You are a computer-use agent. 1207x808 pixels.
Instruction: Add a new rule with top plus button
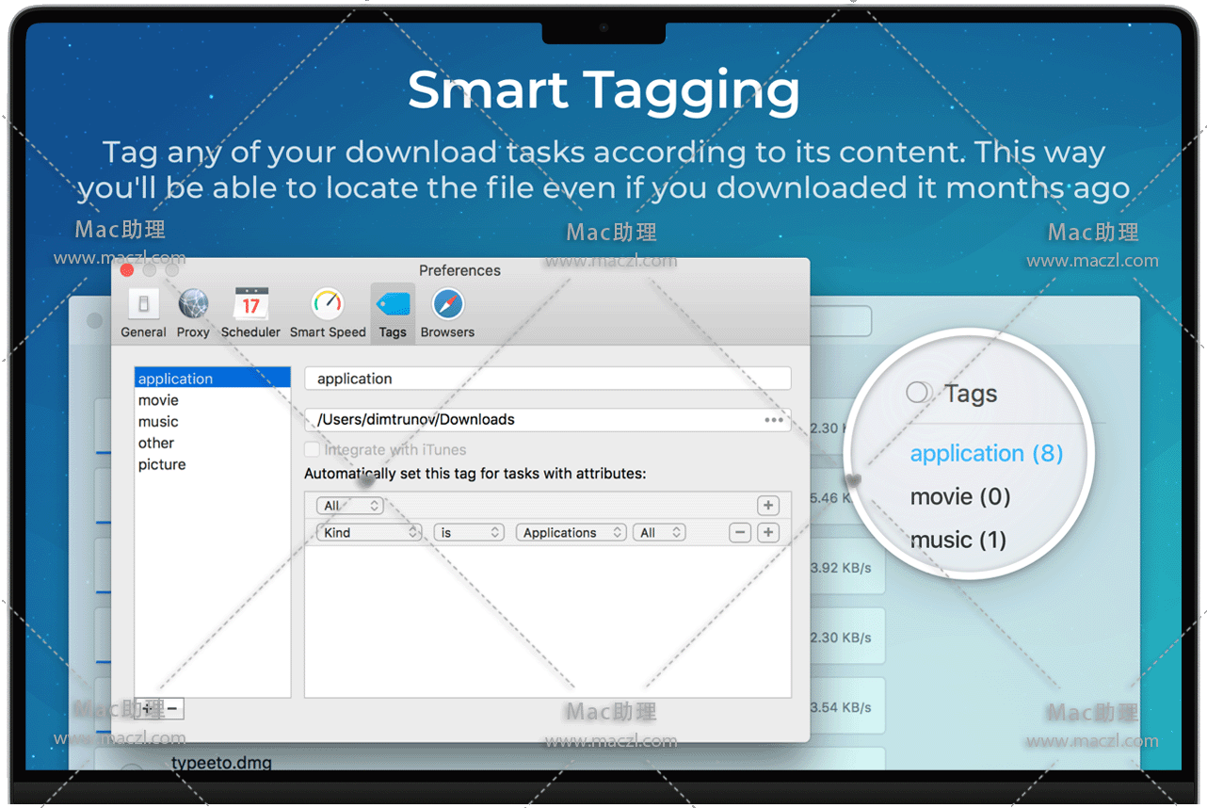768,506
